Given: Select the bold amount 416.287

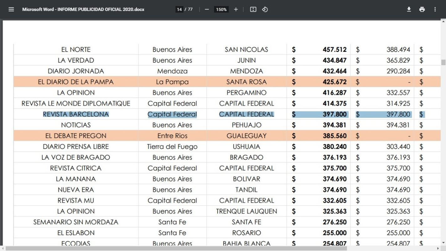Looking at the screenshot, I should click(334, 93).
